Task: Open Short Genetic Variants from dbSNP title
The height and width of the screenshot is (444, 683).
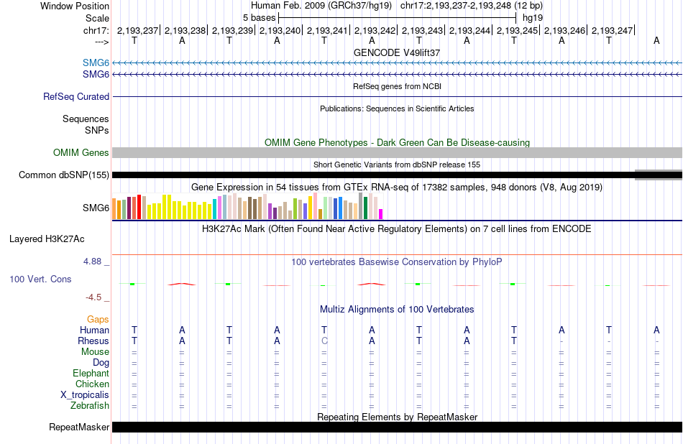Action: coord(397,165)
